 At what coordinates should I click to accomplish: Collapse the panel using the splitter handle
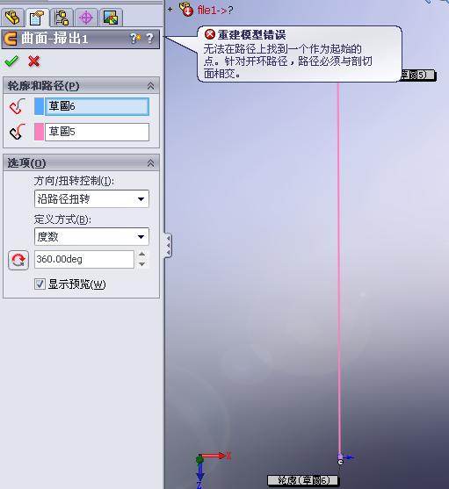(x=168, y=245)
